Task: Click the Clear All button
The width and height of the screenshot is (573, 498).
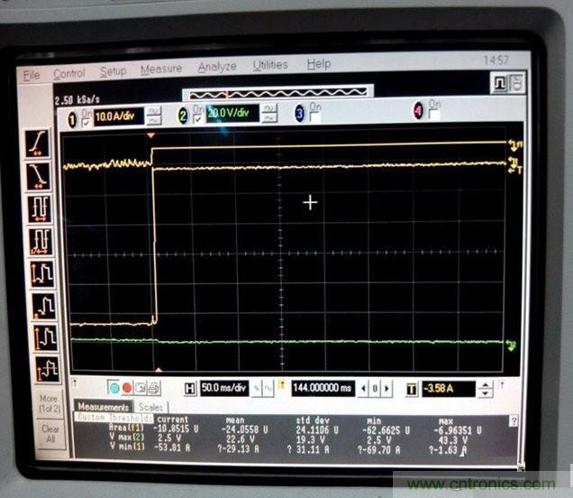Action: [50, 434]
